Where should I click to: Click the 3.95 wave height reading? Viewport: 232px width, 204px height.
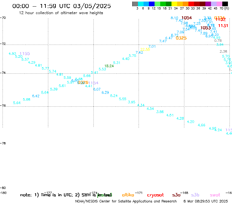click(132, 102)
